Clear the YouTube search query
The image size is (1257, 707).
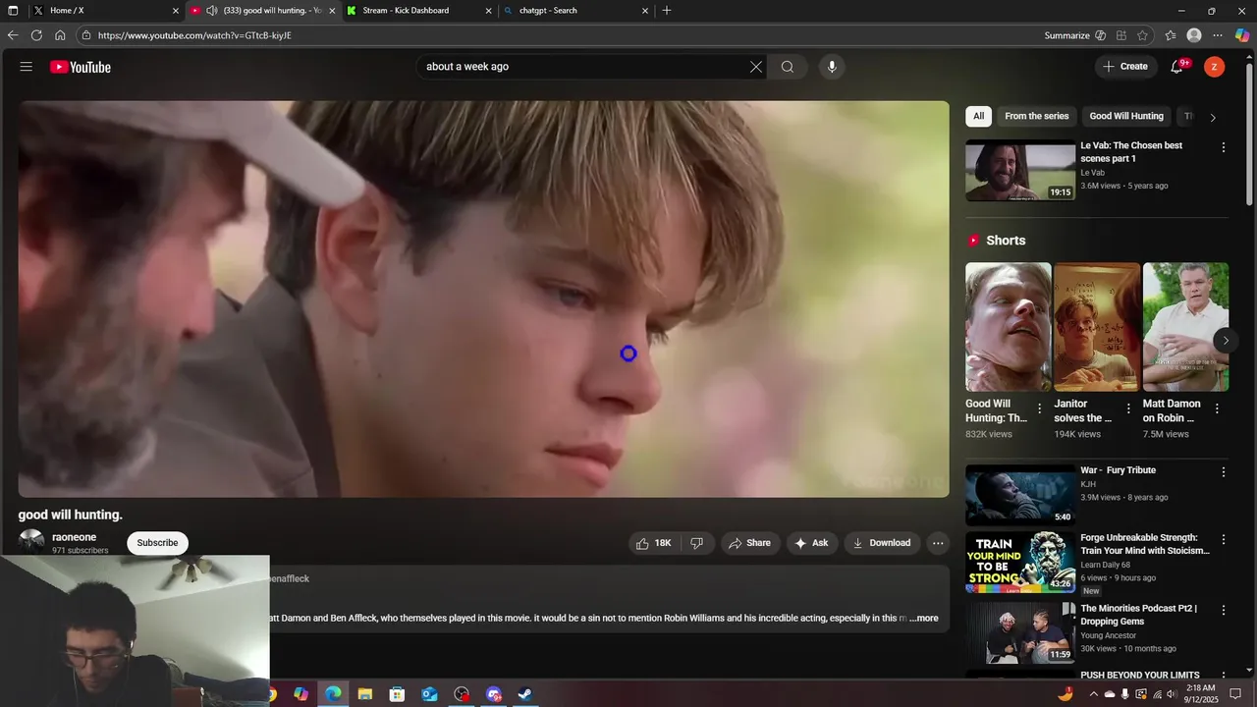756,67
